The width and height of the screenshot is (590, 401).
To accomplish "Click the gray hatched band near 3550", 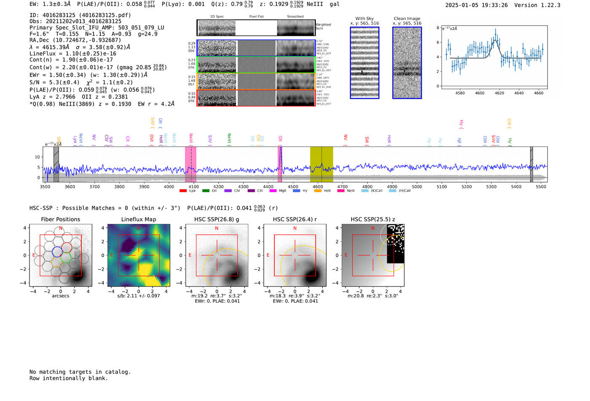I will [x=56, y=164].
